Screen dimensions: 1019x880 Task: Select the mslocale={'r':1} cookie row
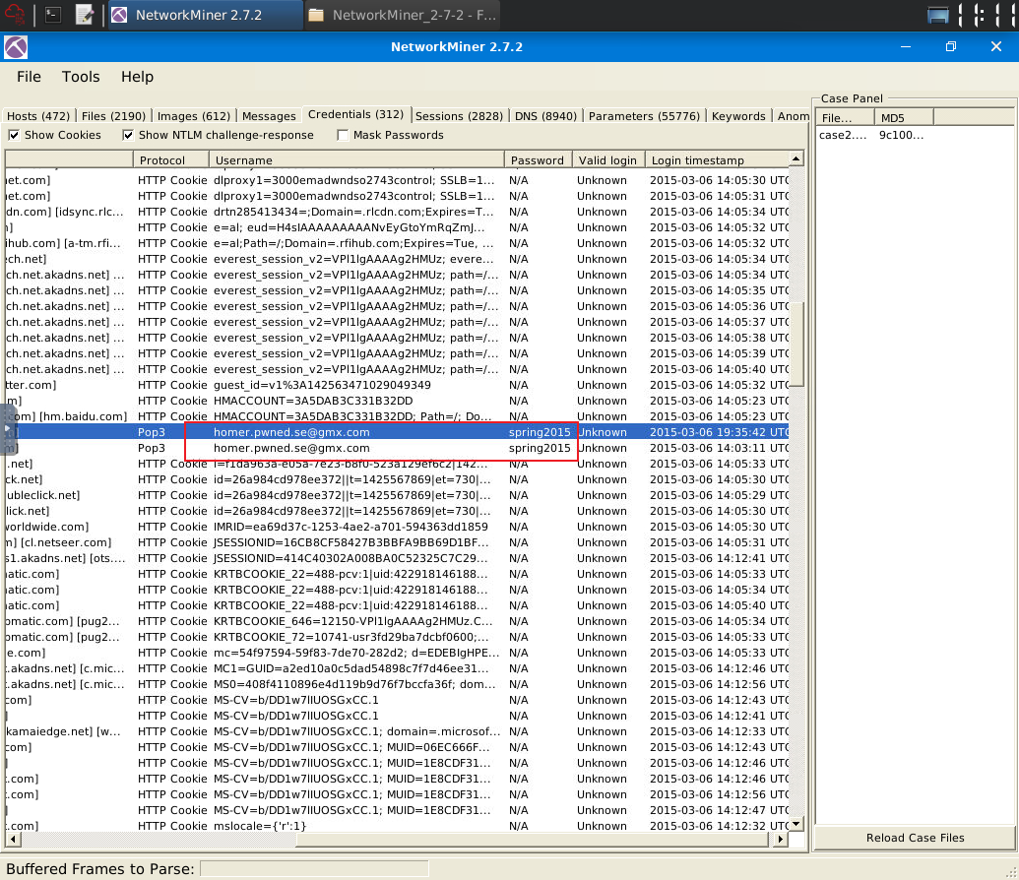397,826
